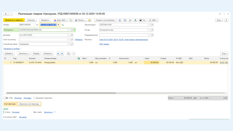Open the Печать menu
Image resolution: width=233 pixels, height=131 pixels.
click(x=80, y=20)
